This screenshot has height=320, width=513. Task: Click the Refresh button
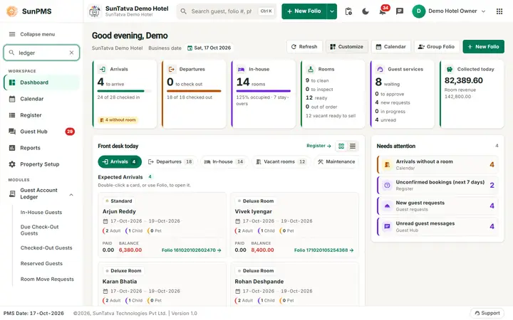[304, 47]
